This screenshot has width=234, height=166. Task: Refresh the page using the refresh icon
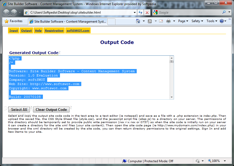[x=140, y=13]
